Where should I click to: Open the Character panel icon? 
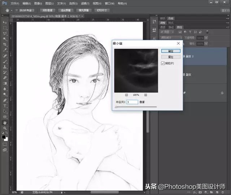(154, 39)
